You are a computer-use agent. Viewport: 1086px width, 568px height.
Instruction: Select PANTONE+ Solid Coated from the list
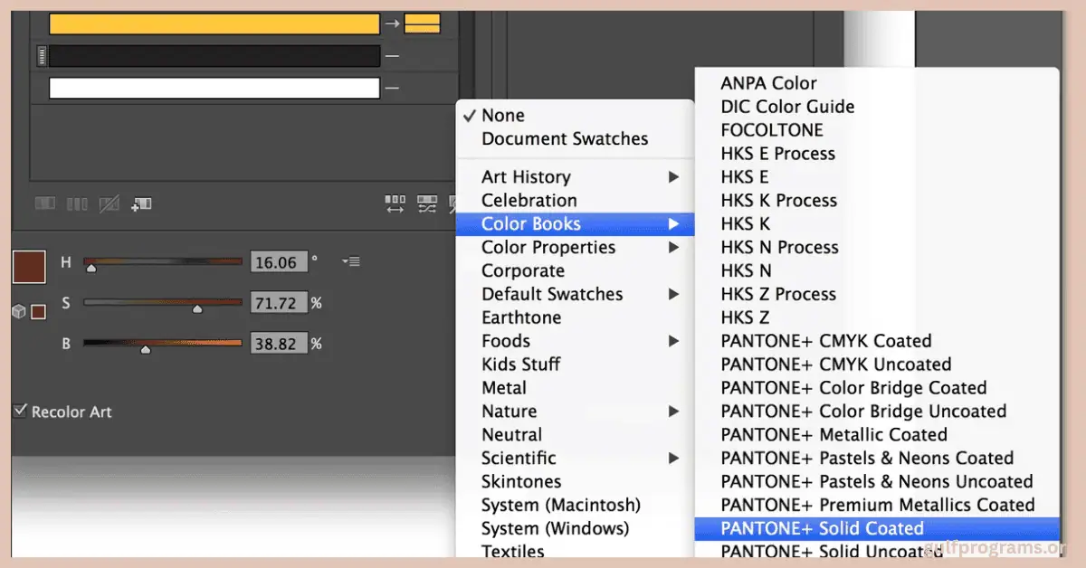click(822, 528)
